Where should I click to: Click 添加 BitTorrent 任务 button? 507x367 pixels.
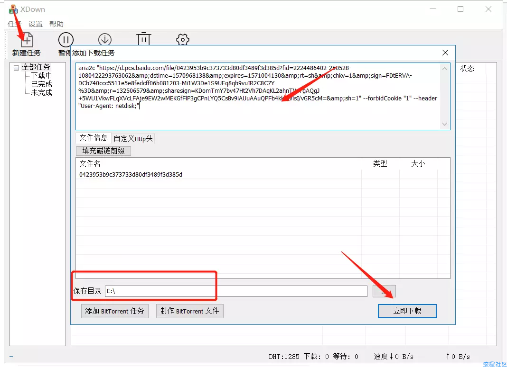pyautogui.click(x=115, y=311)
